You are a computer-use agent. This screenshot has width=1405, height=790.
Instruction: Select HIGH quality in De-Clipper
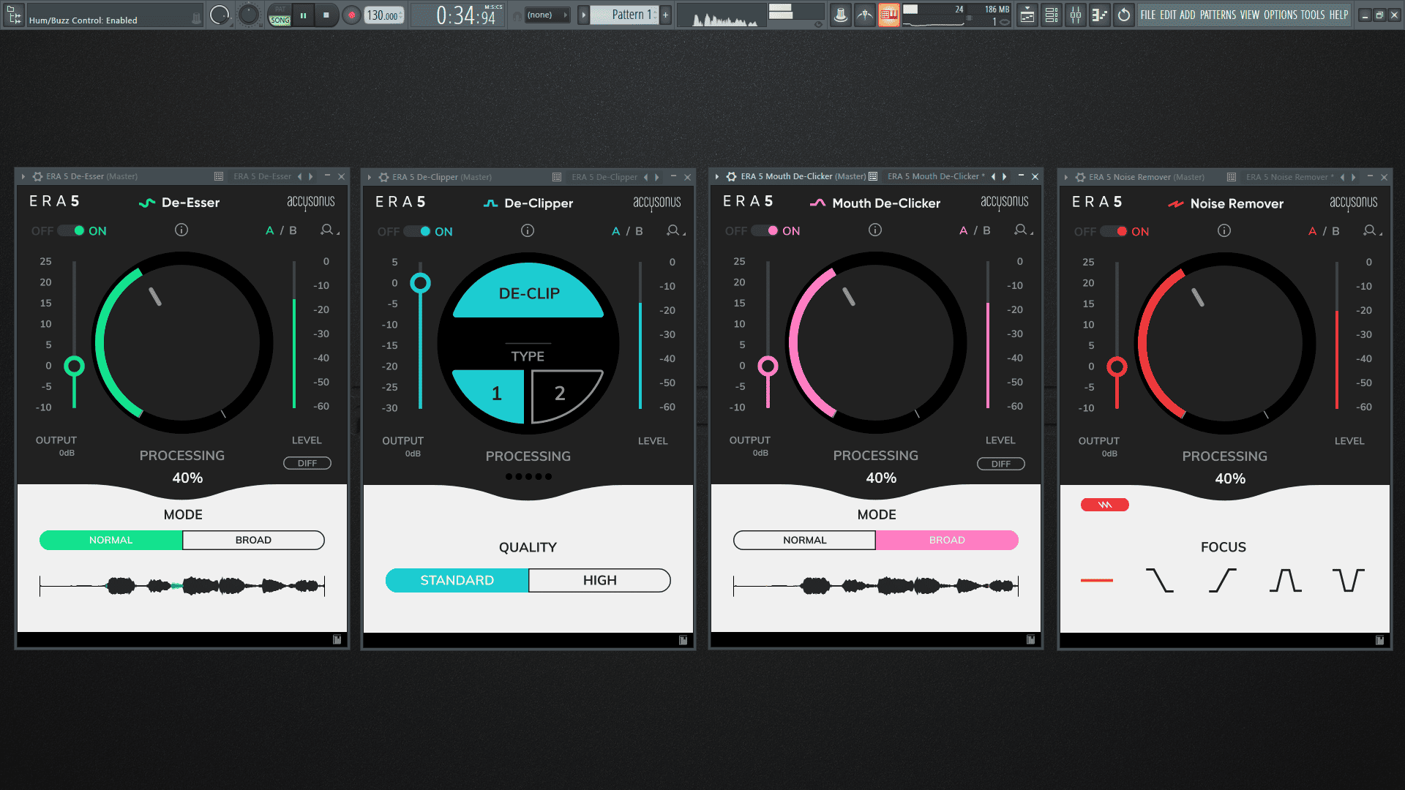click(x=599, y=580)
